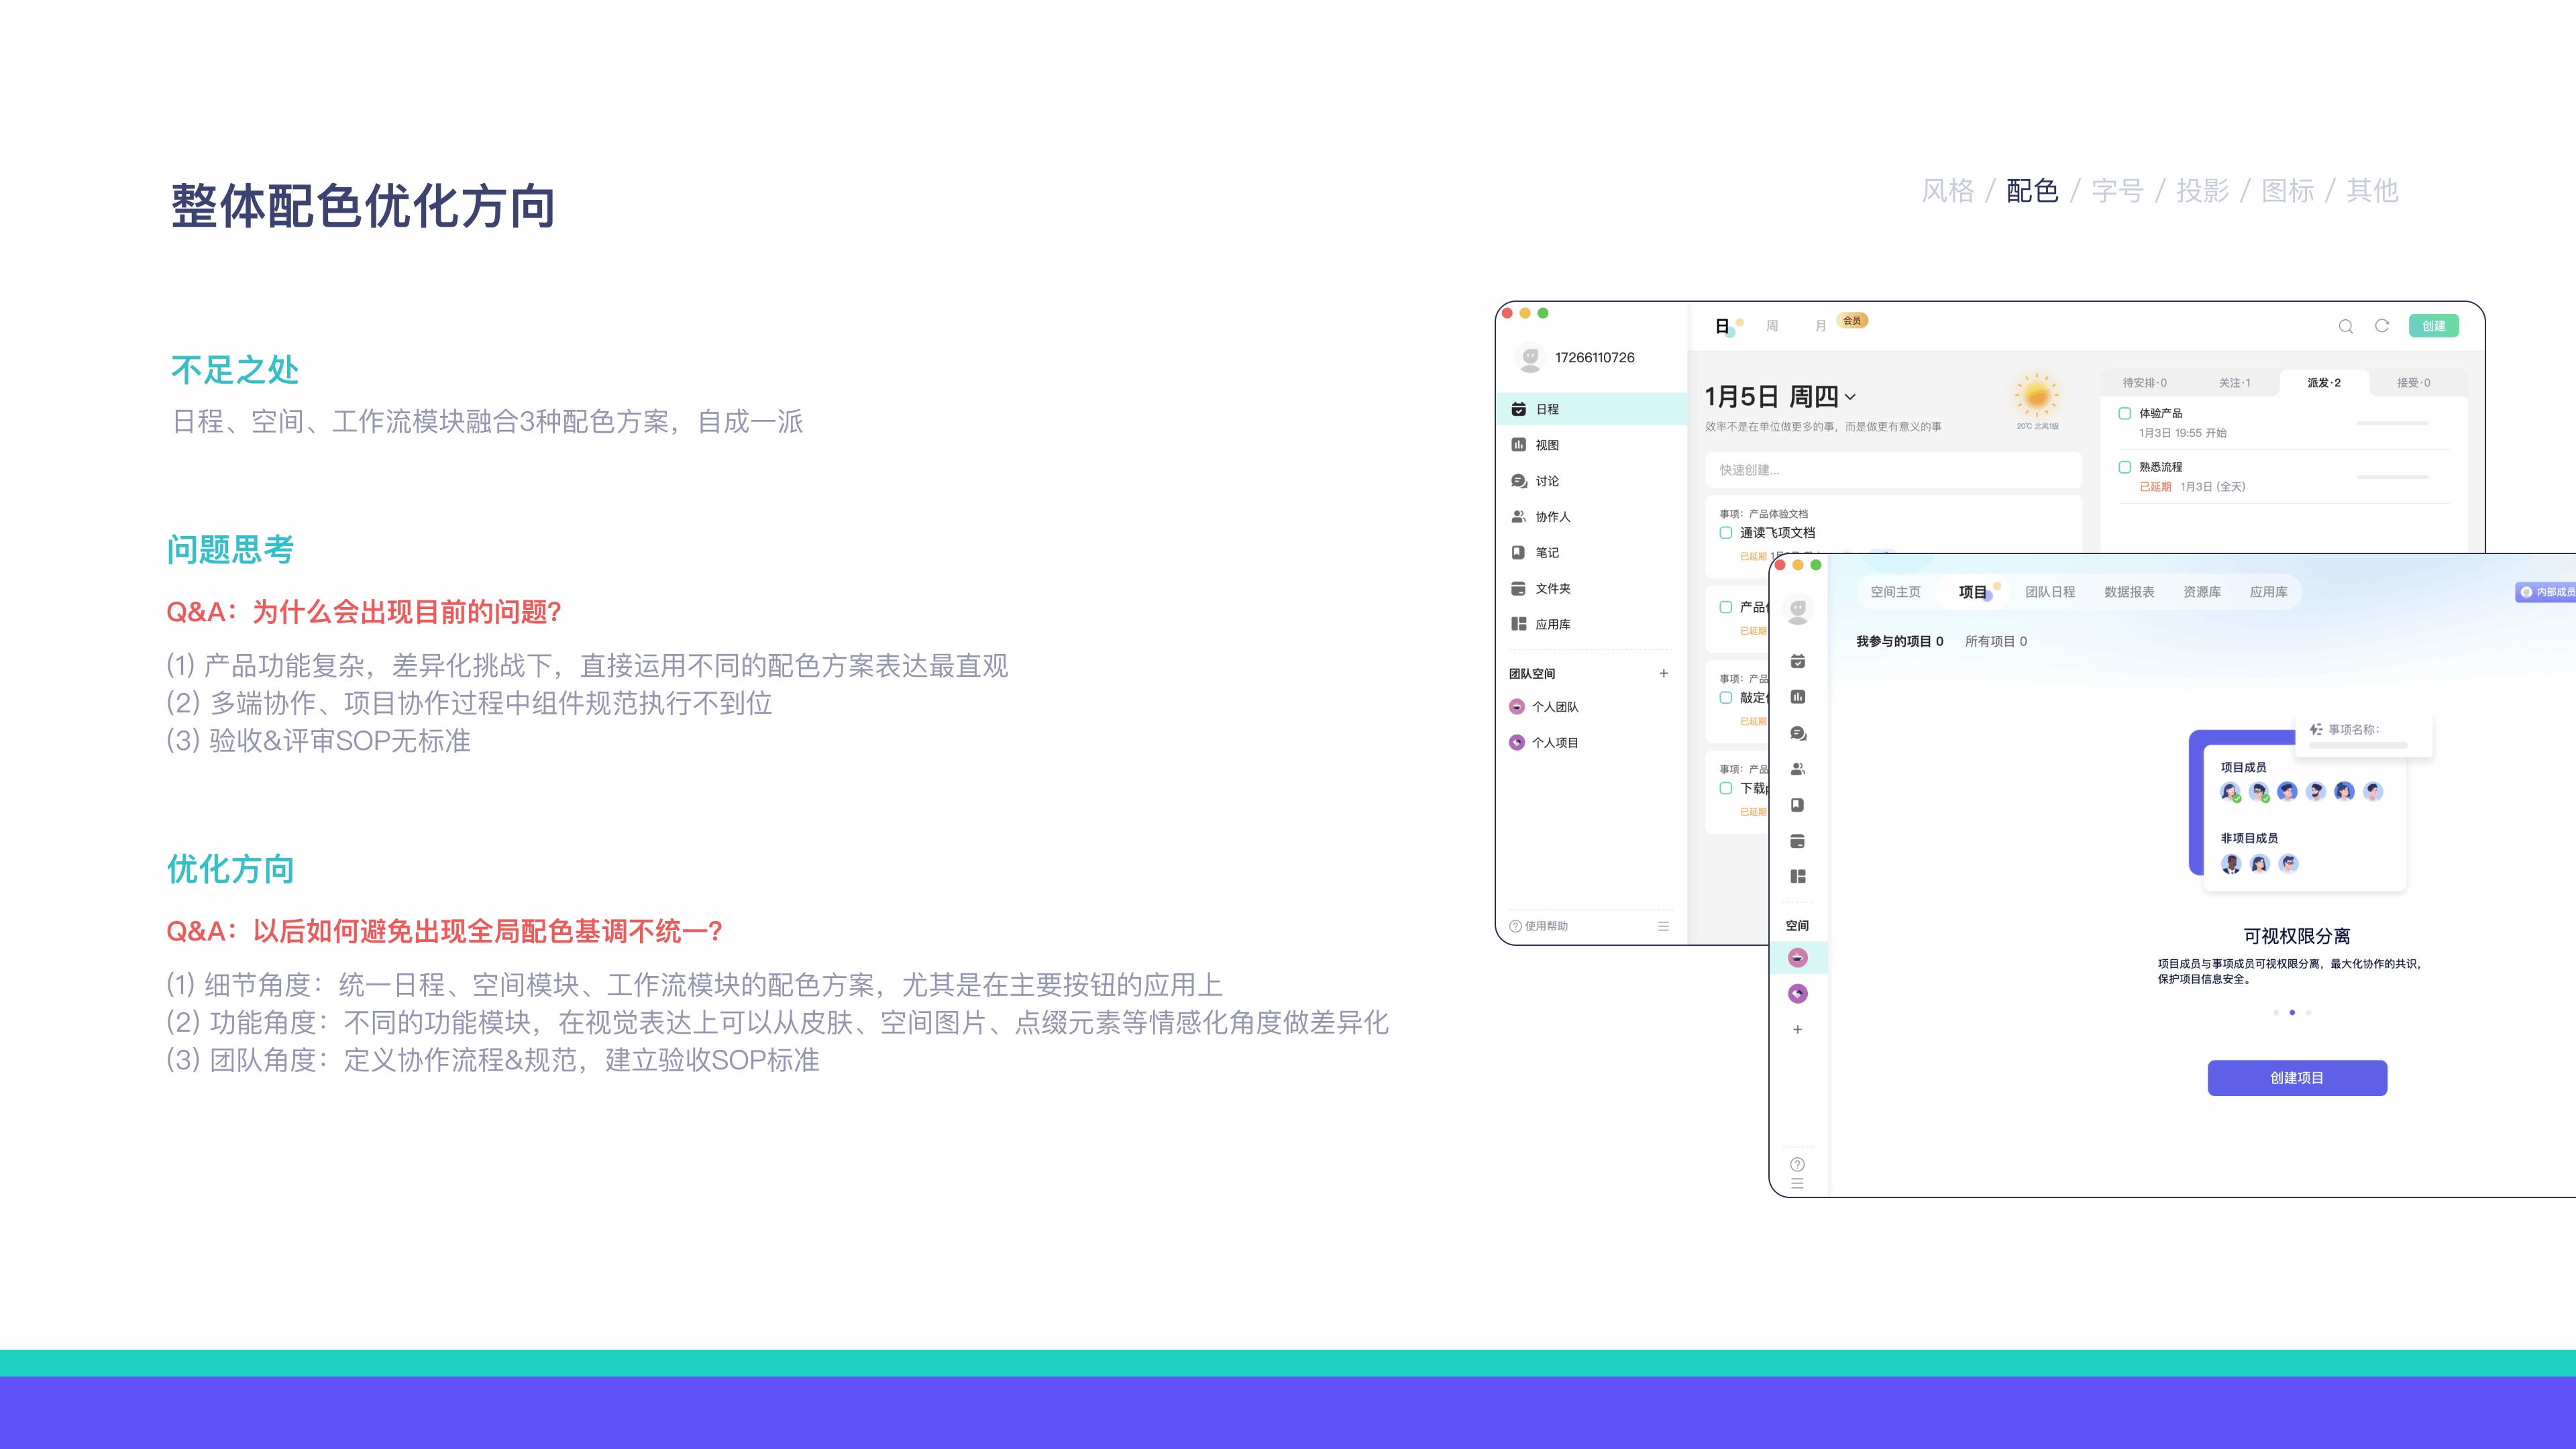Switch to 团队日程 tab

point(2050,592)
